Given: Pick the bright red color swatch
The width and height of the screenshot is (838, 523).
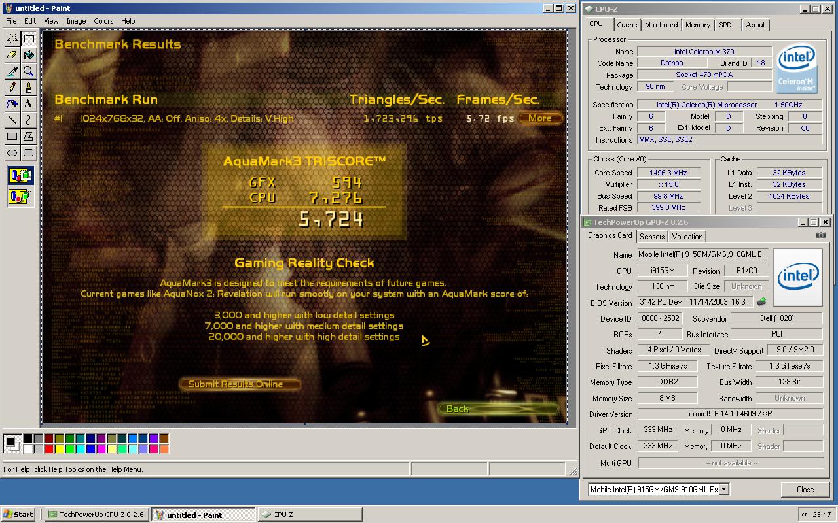Looking at the screenshot, I should [x=49, y=449].
